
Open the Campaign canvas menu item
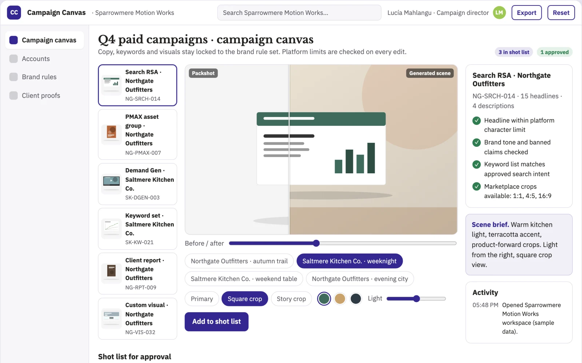(x=44, y=40)
